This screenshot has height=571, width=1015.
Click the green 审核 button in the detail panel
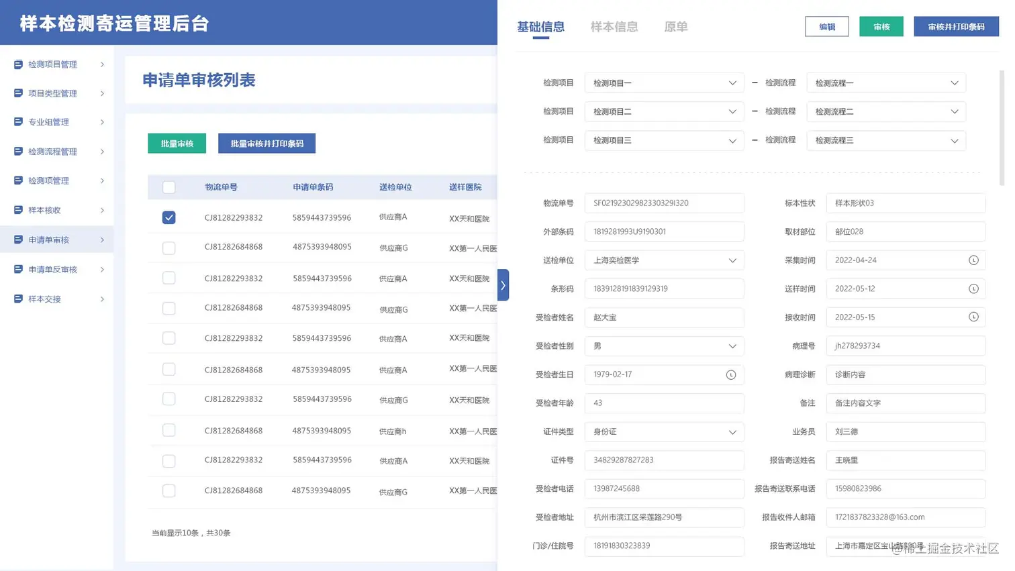[881, 27]
